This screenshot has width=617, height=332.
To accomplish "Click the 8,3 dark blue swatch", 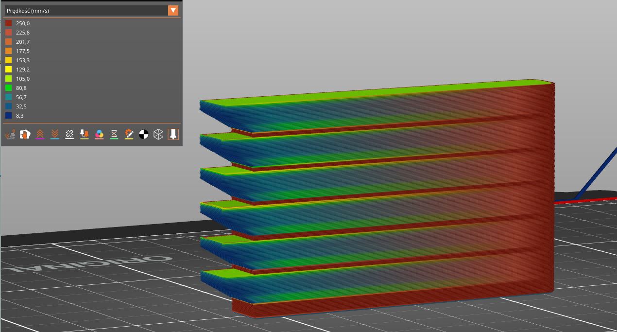I will (8, 116).
